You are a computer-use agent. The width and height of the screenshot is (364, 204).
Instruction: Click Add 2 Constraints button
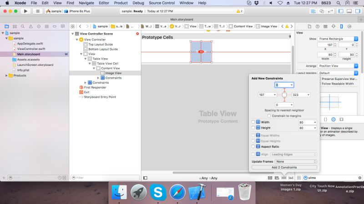[x=284, y=167]
